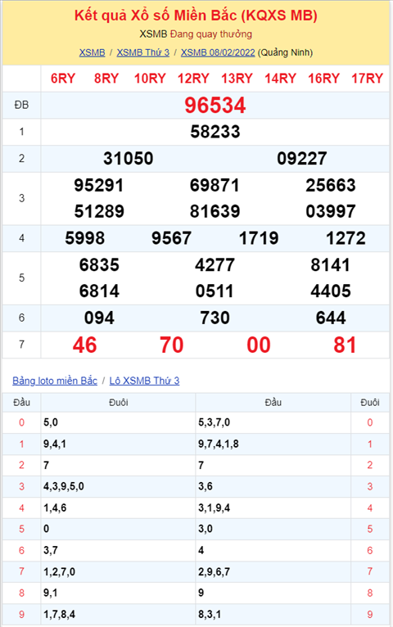393x627 pixels.
Task: Click loto tail values 1,2,7,0
Action: (x=59, y=572)
